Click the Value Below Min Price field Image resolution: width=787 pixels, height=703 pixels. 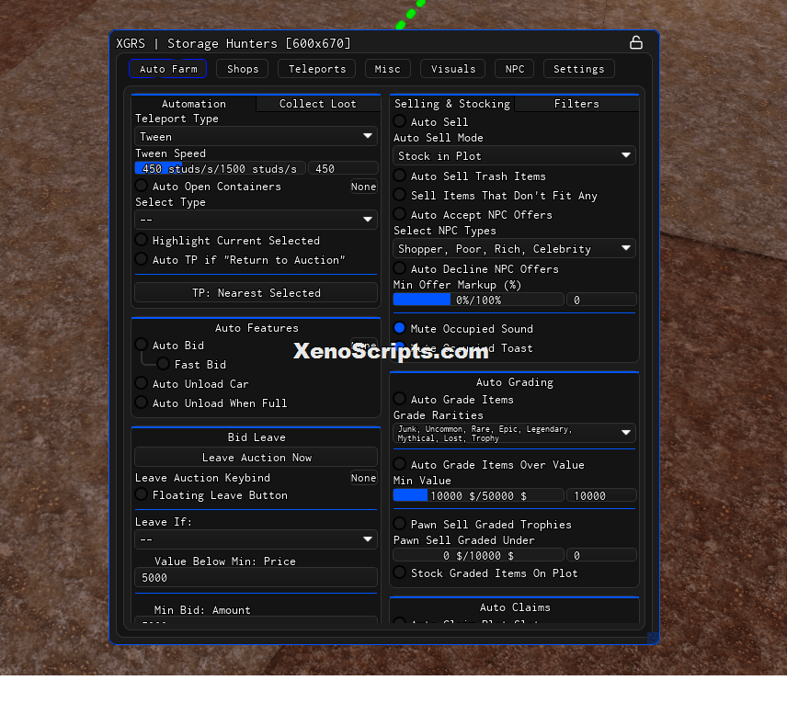(256, 577)
